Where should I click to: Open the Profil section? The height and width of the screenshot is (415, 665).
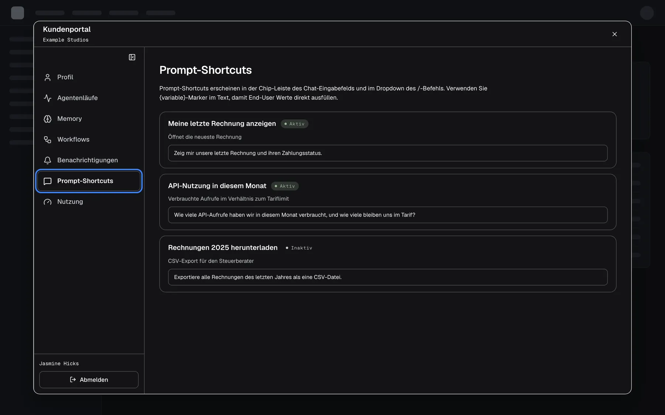(89, 77)
